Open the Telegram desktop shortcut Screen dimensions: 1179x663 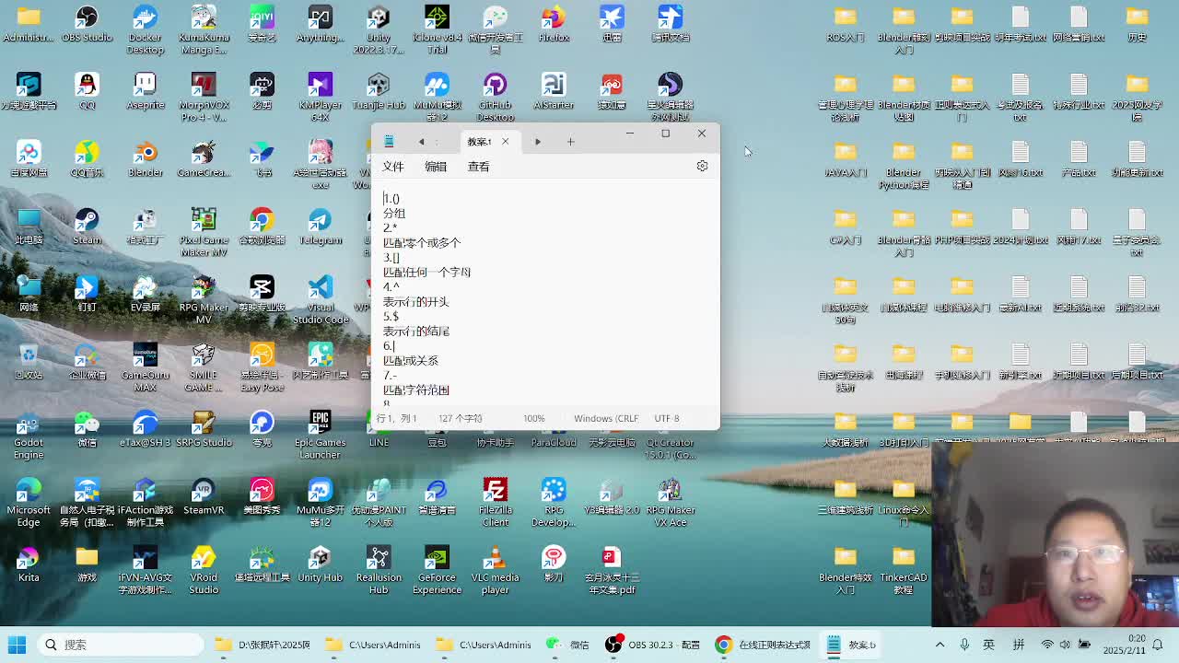(320, 227)
